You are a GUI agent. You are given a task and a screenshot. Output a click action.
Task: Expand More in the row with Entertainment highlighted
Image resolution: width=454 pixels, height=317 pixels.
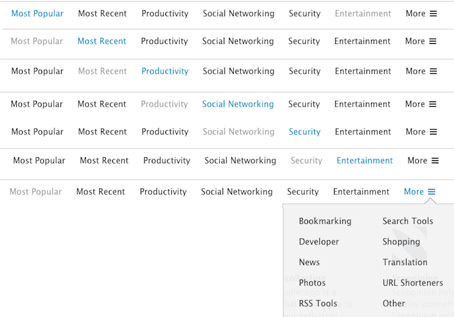coord(423,160)
